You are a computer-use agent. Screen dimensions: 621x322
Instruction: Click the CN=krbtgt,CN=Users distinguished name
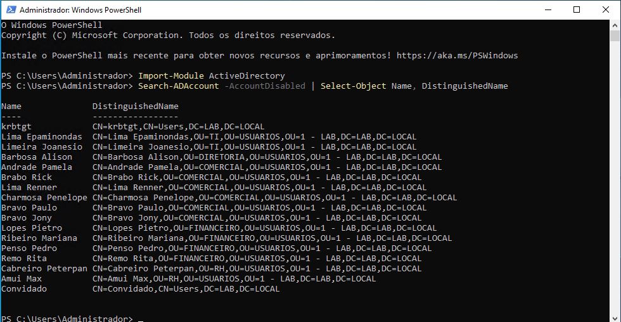(178, 127)
